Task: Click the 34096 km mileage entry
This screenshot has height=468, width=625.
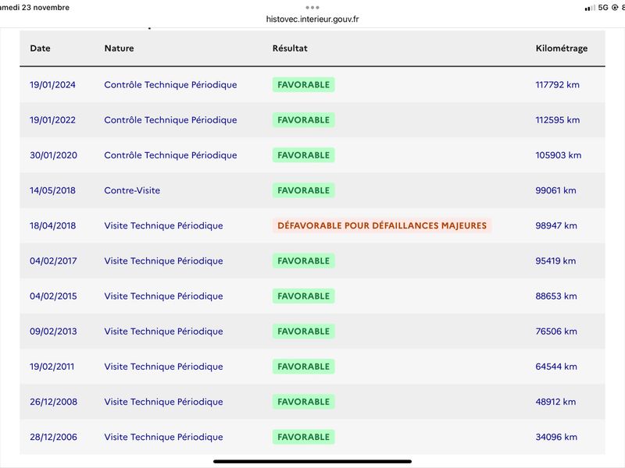Action: (556, 437)
